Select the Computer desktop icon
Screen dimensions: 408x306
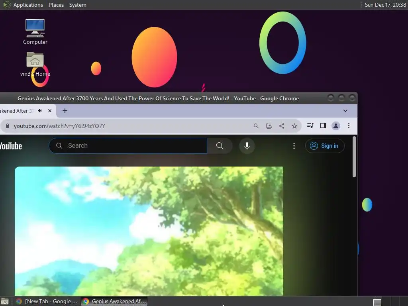tap(35, 31)
